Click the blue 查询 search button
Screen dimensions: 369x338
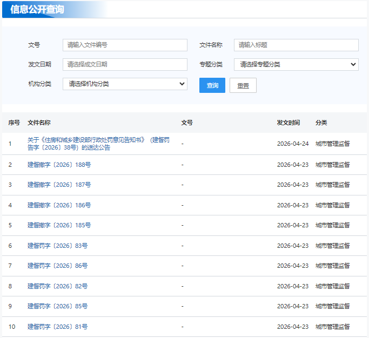212,85
